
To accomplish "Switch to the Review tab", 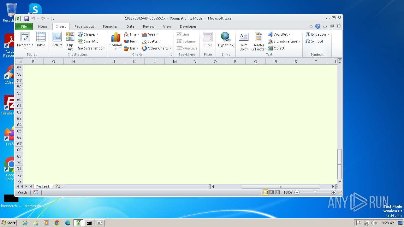I will click(x=149, y=26).
